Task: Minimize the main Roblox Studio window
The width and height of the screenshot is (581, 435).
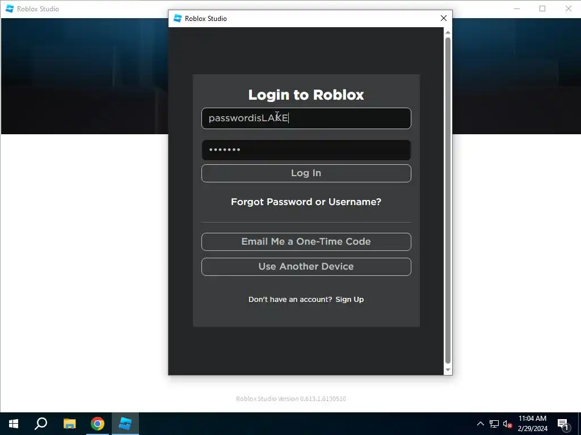Action: 517,8
